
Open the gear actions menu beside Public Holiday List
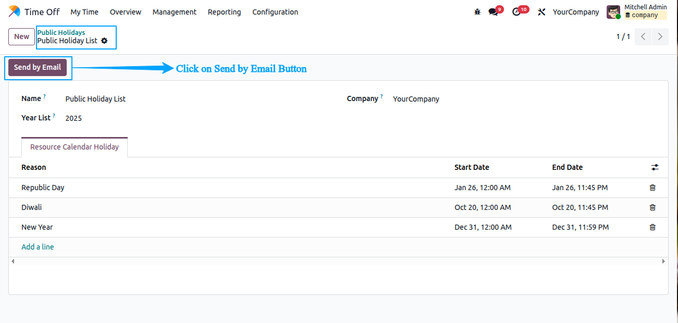click(x=104, y=41)
